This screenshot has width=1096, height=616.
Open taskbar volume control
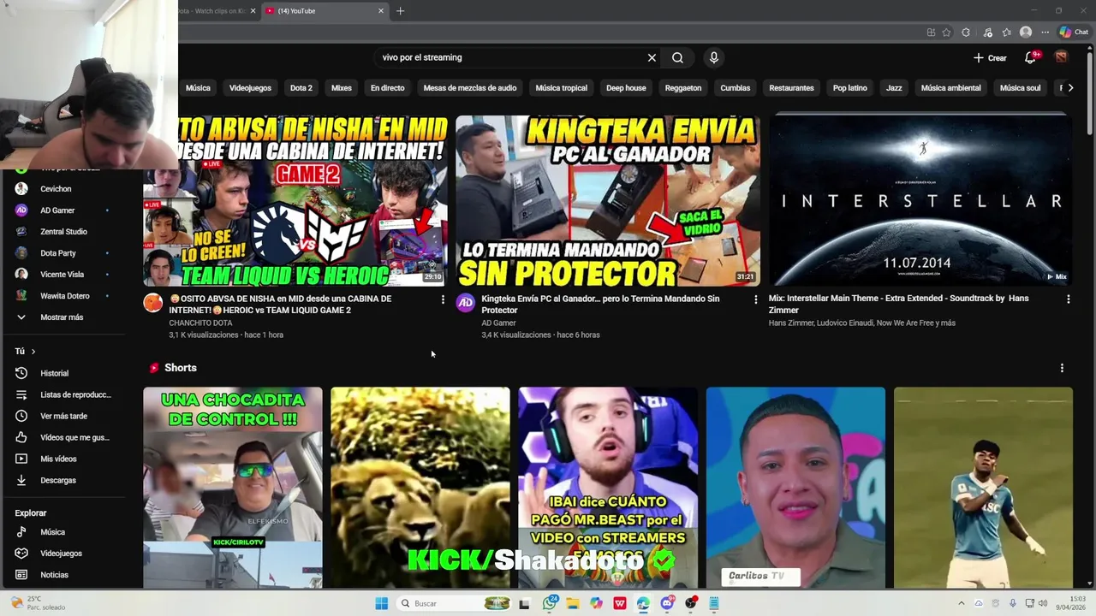click(x=1044, y=603)
